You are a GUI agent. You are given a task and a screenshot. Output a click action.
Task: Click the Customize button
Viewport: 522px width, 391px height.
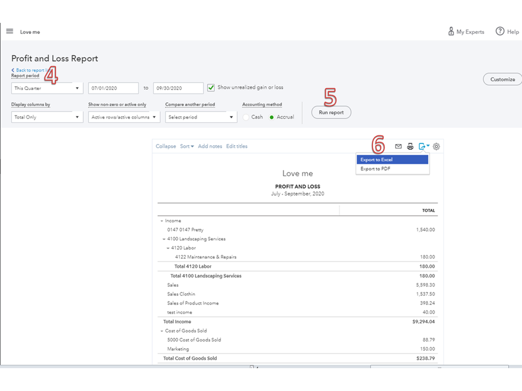(502, 79)
